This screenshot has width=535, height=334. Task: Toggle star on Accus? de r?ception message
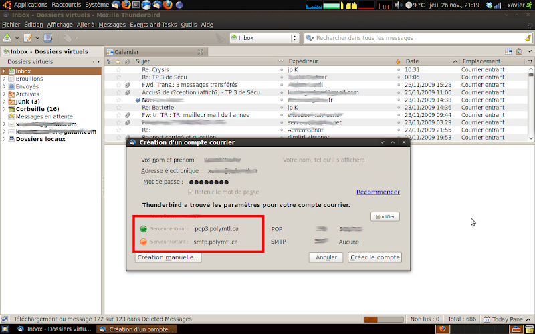119,92
